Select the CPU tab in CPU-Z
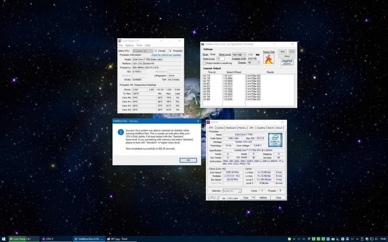 coord(211,128)
